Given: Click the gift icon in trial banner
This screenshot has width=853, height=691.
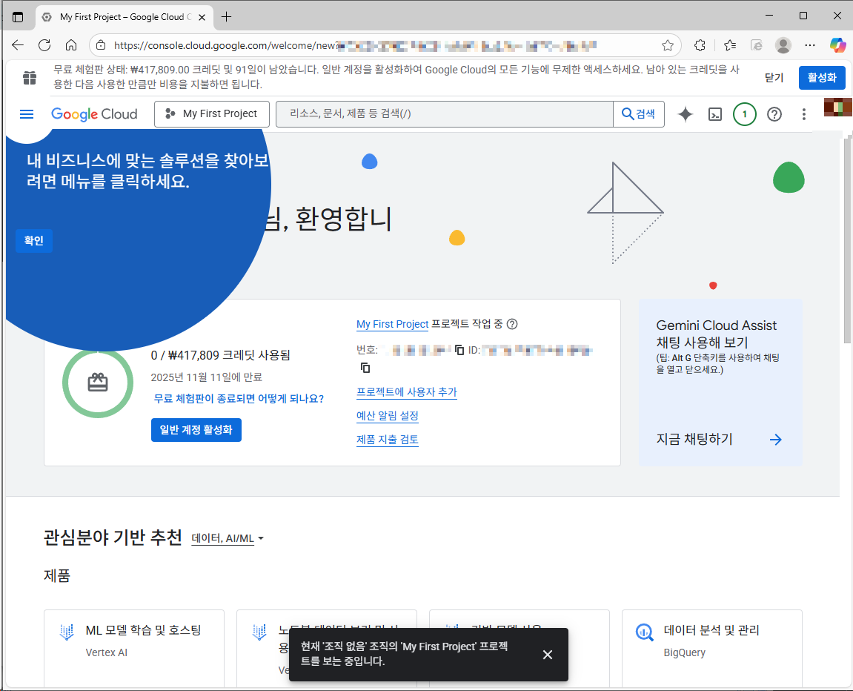Looking at the screenshot, I should 30,78.
